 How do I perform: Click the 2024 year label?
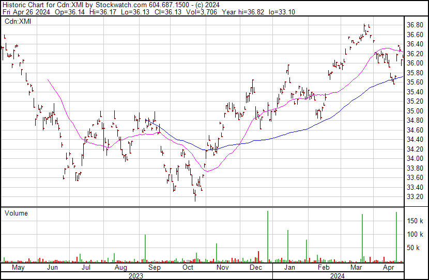coord(338,276)
